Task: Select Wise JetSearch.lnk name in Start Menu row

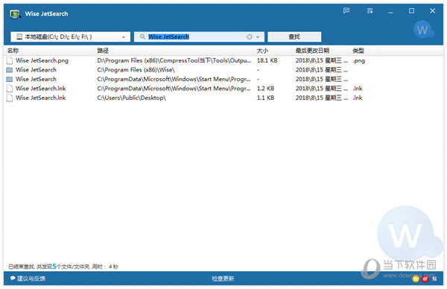Action: tap(41, 89)
